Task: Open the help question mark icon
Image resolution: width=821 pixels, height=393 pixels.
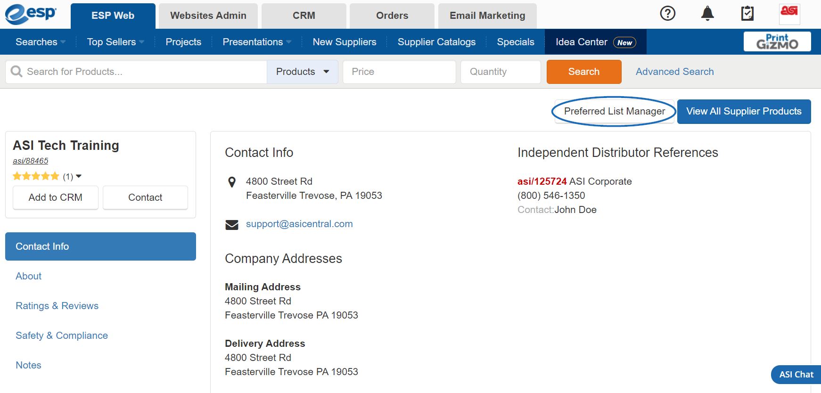Action: [667, 14]
